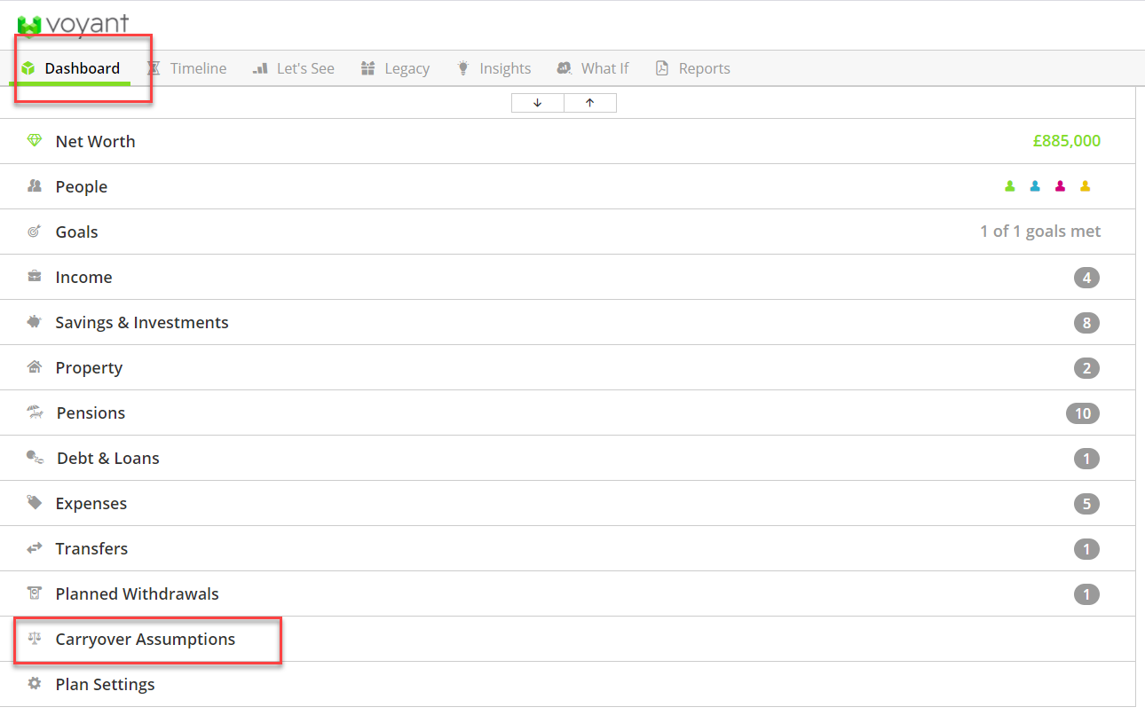Click the '1 of 1 goals met' text
Viewport: 1145px width, 723px height.
point(1040,232)
